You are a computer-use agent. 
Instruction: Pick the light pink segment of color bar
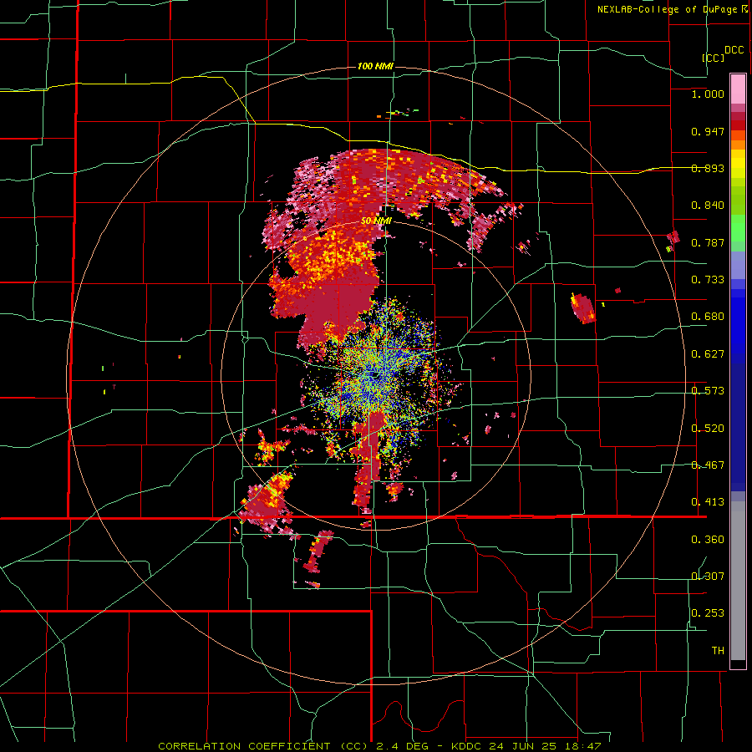[738, 89]
